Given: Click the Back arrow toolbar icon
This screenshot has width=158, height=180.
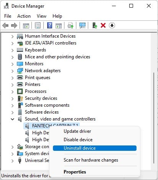Looking at the screenshot, I should (5, 25).
